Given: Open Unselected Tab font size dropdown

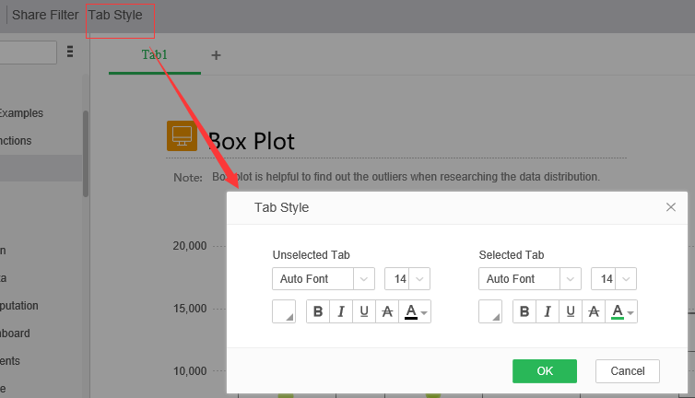Looking at the screenshot, I should pyautogui.click(x=407, y=279).
